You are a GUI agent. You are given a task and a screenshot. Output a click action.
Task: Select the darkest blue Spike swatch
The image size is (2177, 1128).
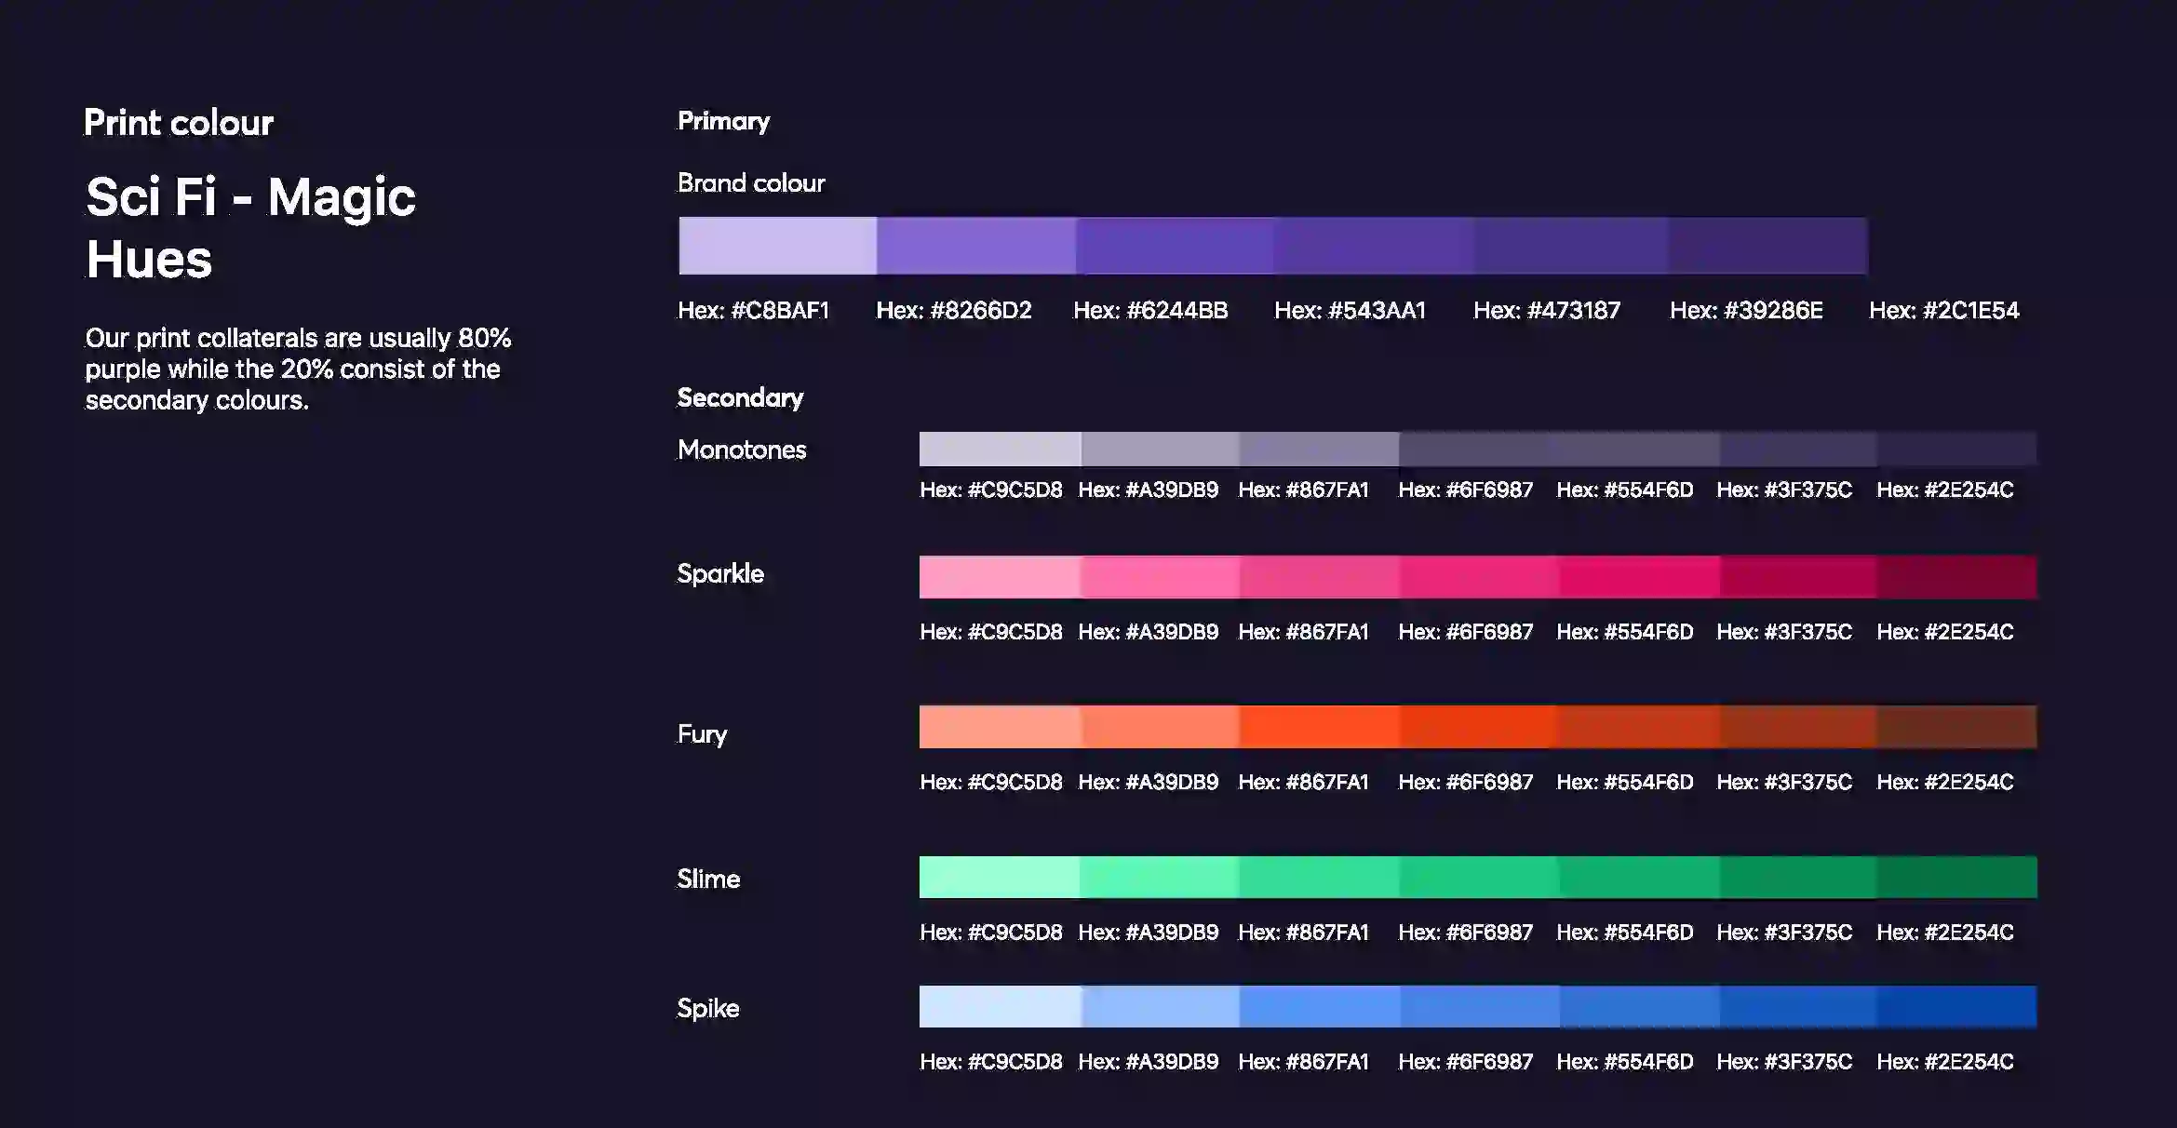(x=1956, y=1006)
